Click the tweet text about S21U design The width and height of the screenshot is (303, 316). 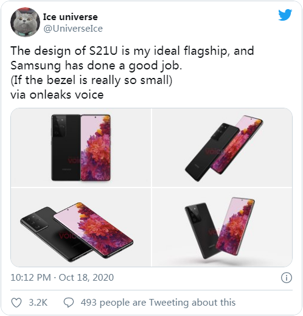pyautogui.click(x=132, y=72)
